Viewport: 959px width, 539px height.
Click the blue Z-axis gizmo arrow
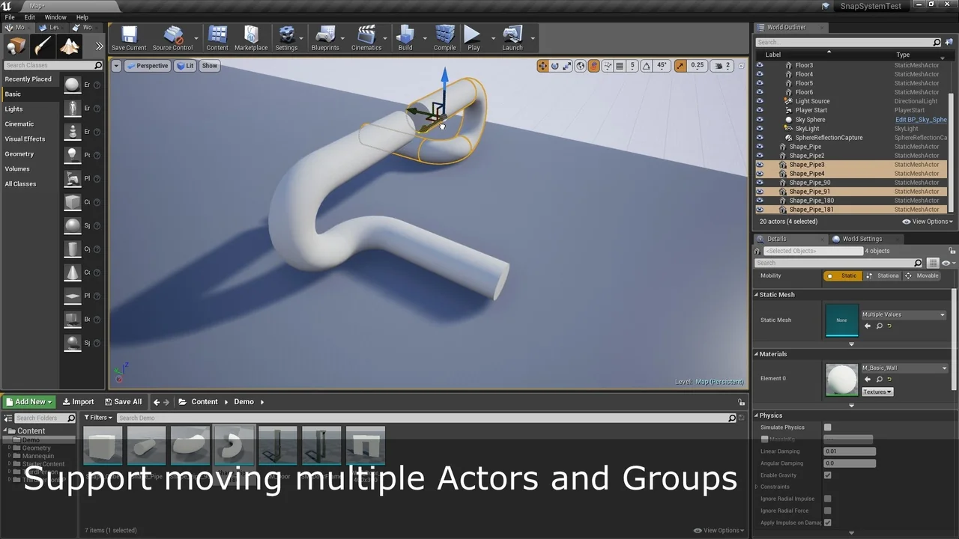coord(444,78)
